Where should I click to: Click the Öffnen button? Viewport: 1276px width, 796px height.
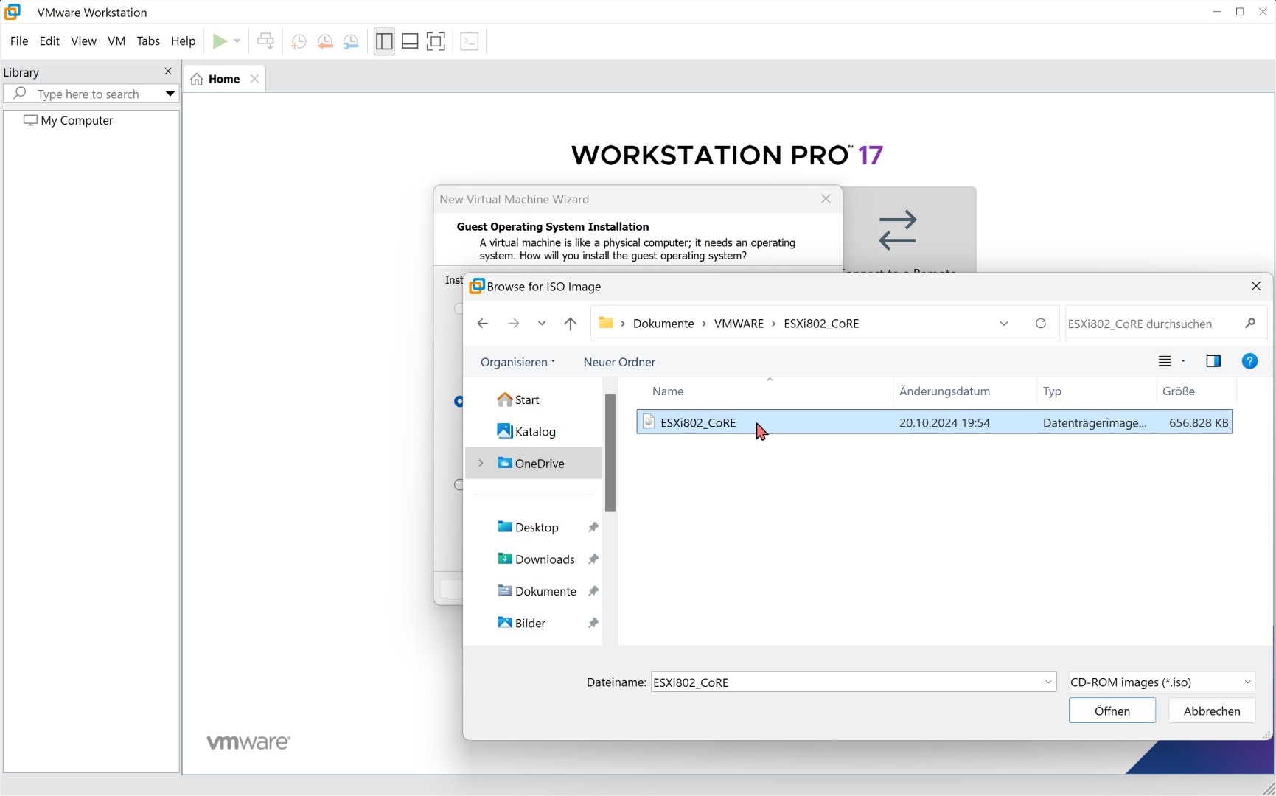click(x=1112, y=711)
